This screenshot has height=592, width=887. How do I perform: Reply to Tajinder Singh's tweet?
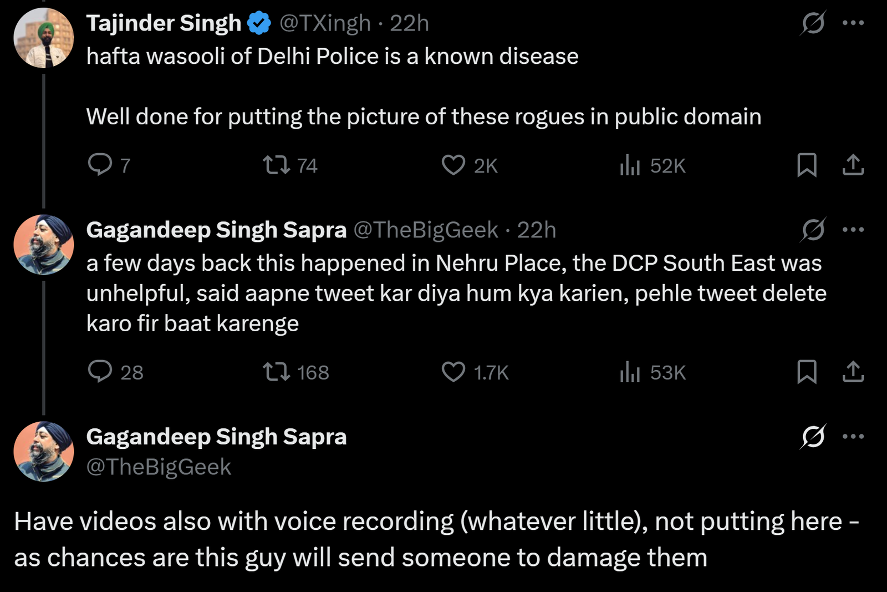click(x=100, y=165)
